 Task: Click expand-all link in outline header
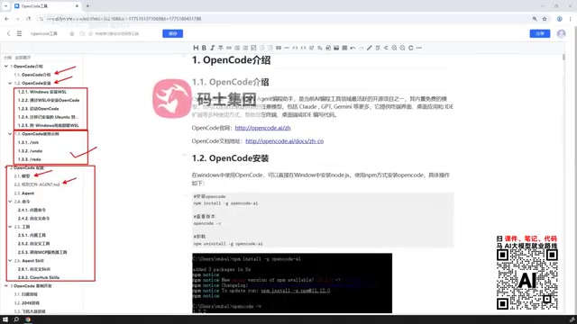point(23,58)
